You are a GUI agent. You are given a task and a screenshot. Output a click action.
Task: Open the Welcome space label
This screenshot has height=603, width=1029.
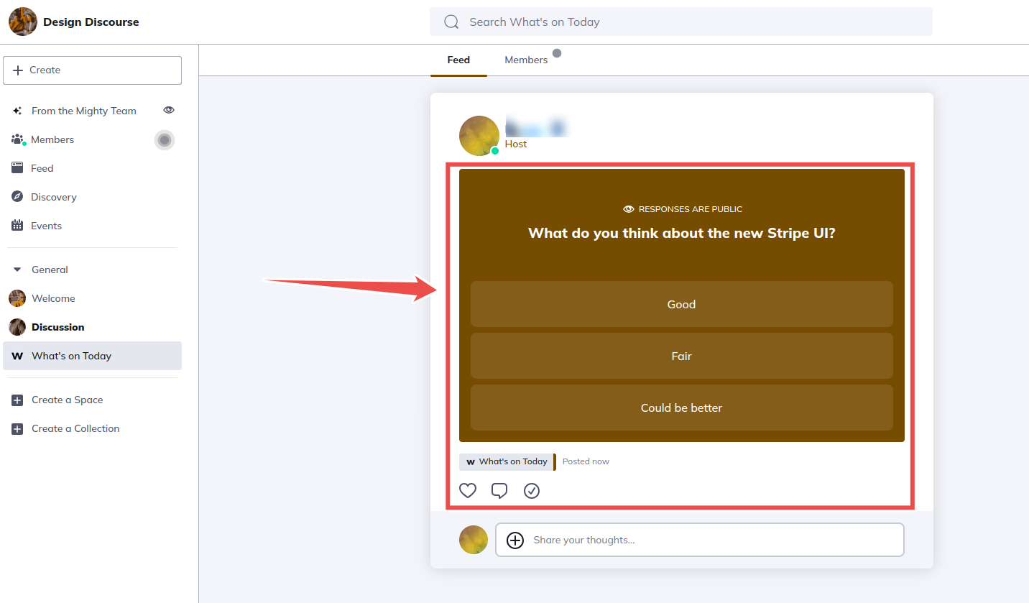point(53,298)
